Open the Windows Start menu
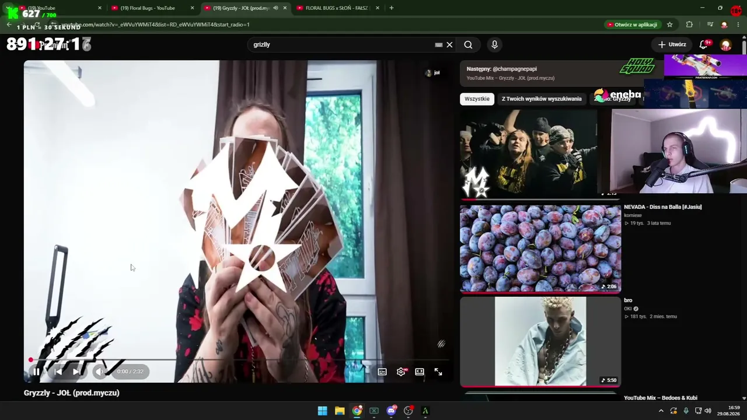The image size is (747, 420). (322, 411)
